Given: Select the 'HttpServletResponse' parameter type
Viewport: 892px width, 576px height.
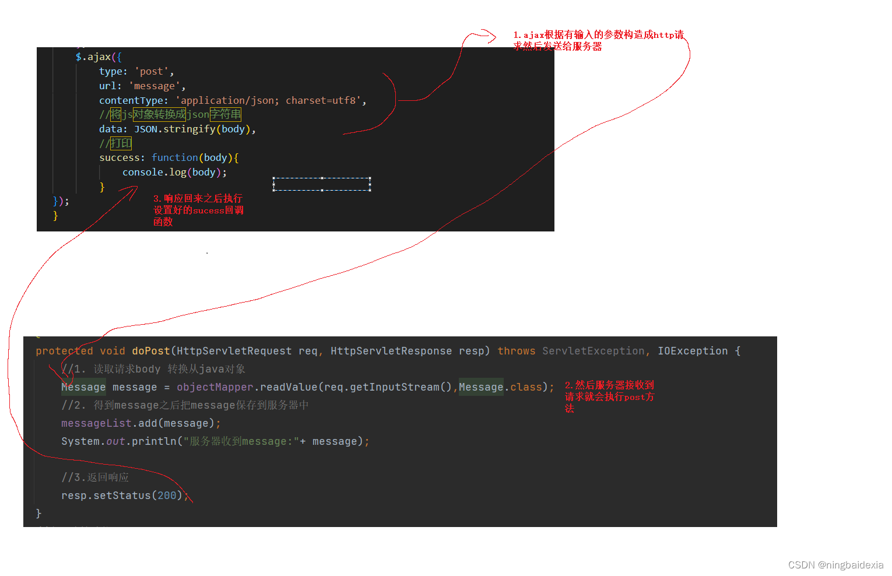Looking at the screenshot, I should 391,351.
